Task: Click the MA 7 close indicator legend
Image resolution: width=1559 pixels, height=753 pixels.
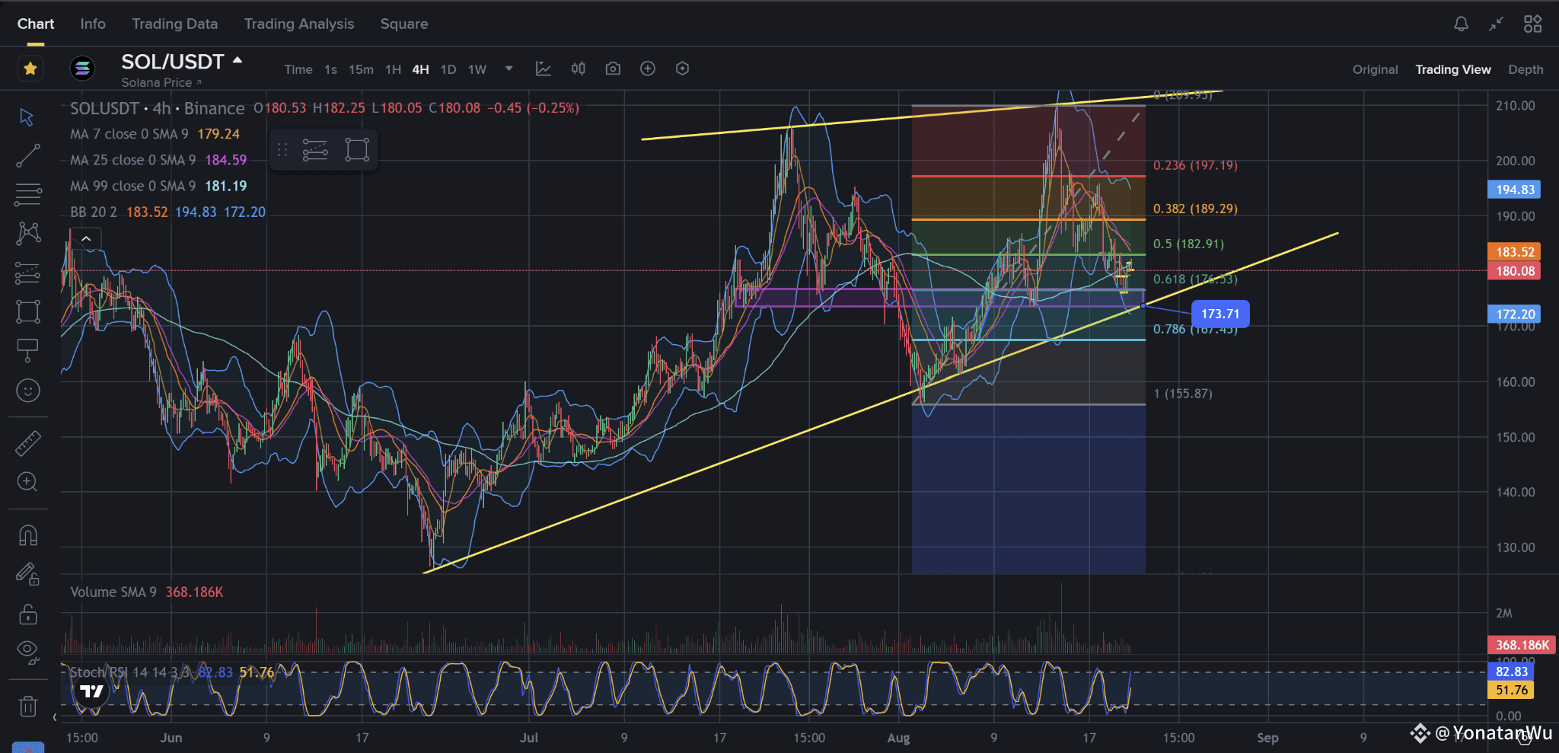Action: coord(155,134)
